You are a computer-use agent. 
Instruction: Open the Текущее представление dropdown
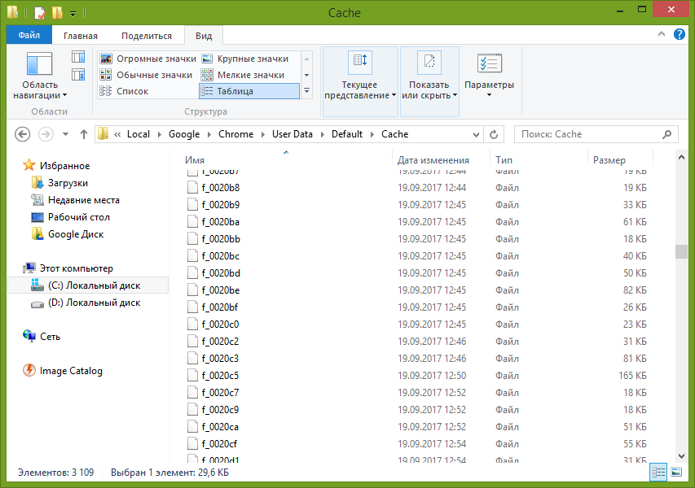click(359, 90)
